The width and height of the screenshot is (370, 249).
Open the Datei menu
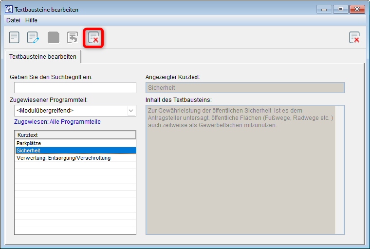click(13, 20)
